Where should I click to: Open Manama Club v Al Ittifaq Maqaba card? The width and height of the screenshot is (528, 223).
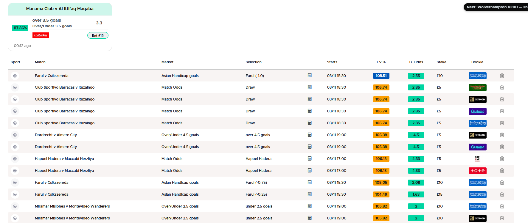[x=60, y=9]
